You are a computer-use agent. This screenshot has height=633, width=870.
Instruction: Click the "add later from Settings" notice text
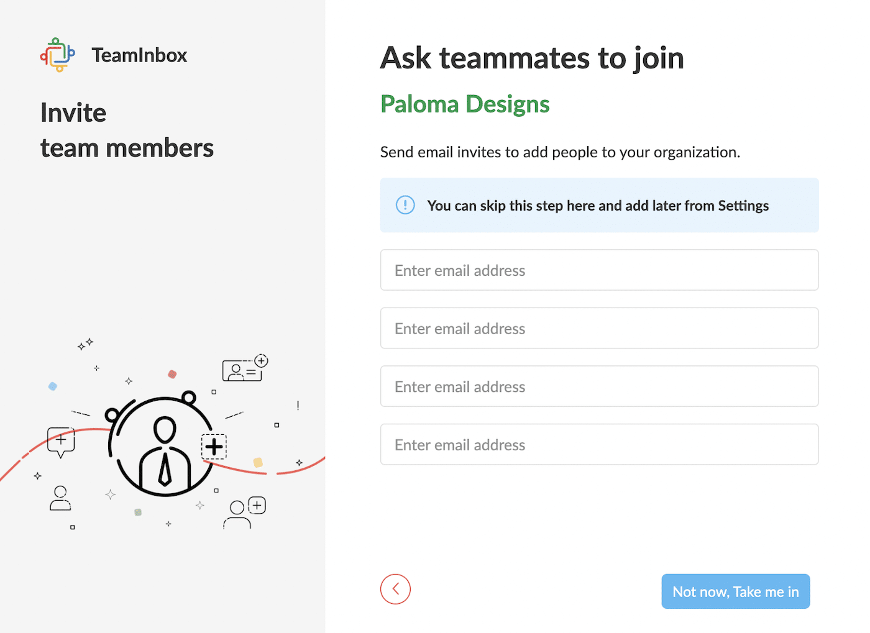coord(598,205)
